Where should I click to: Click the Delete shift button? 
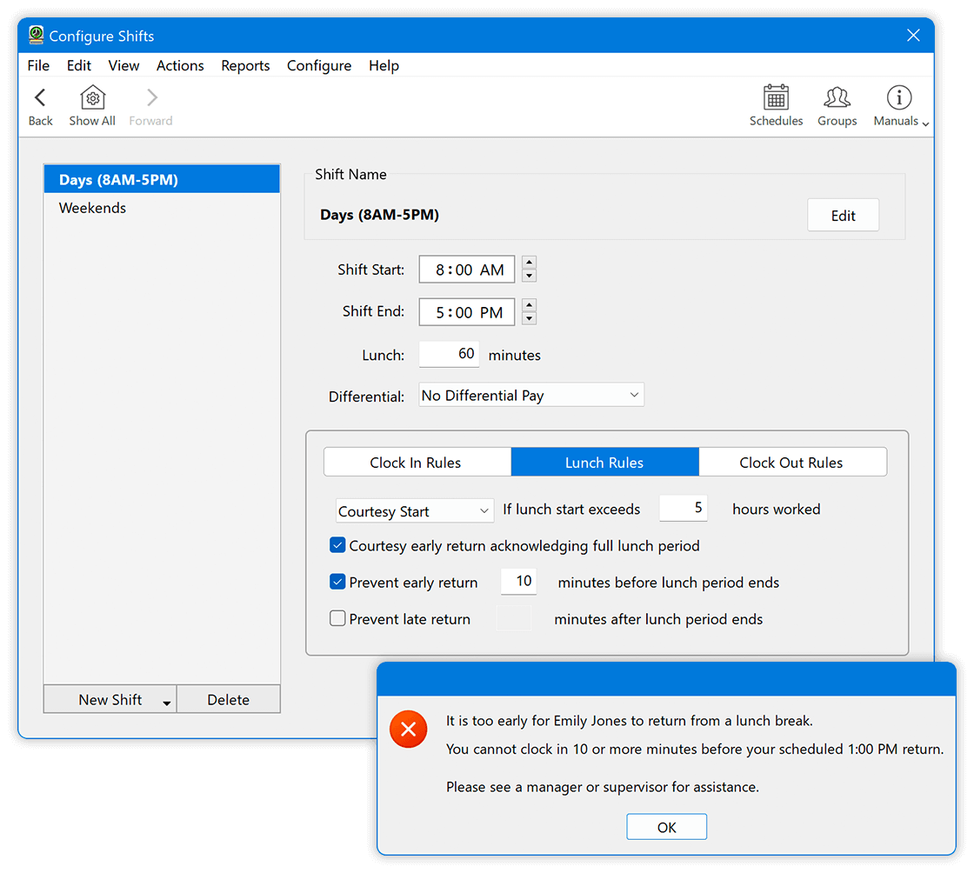(x=228, y=699)
